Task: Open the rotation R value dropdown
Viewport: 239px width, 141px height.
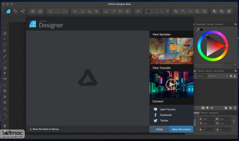Action: 213,130
